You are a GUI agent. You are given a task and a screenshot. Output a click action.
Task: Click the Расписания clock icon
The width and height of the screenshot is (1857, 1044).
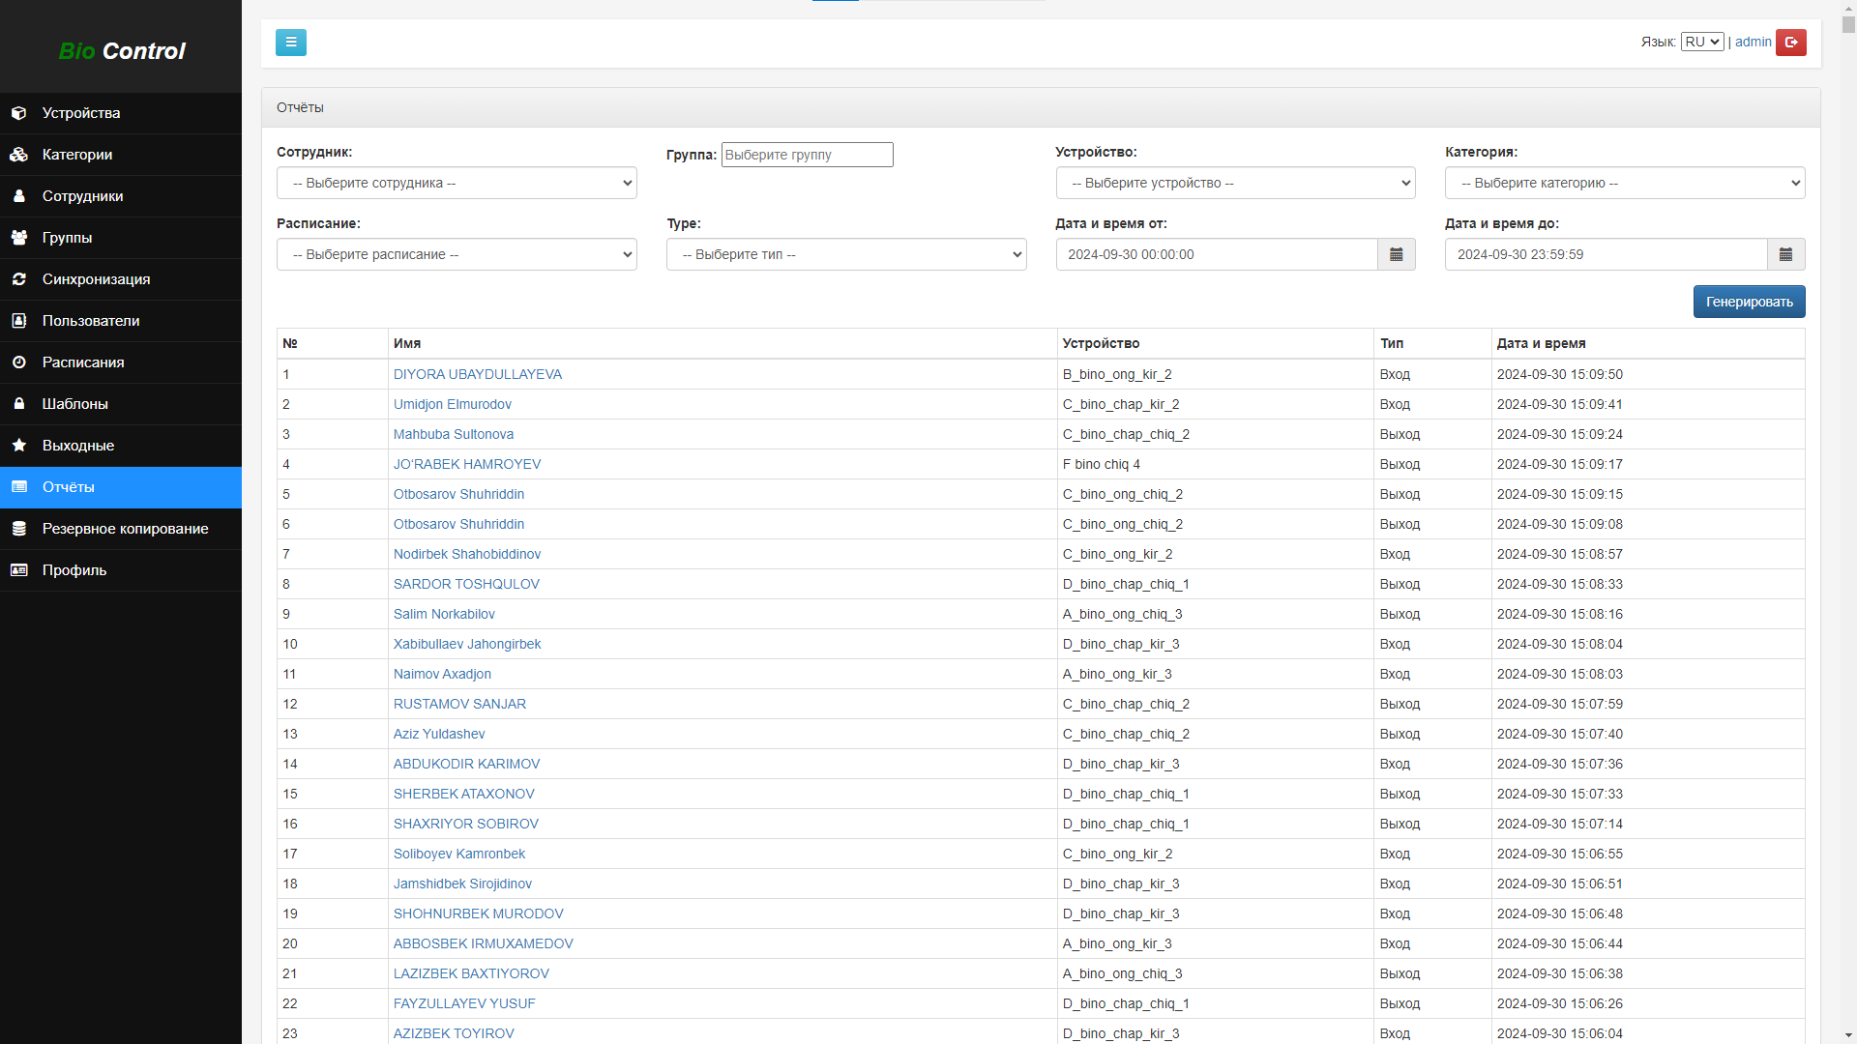18,362
